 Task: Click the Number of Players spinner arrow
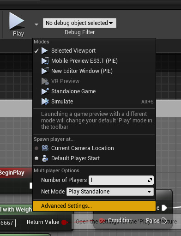point(150,180)
